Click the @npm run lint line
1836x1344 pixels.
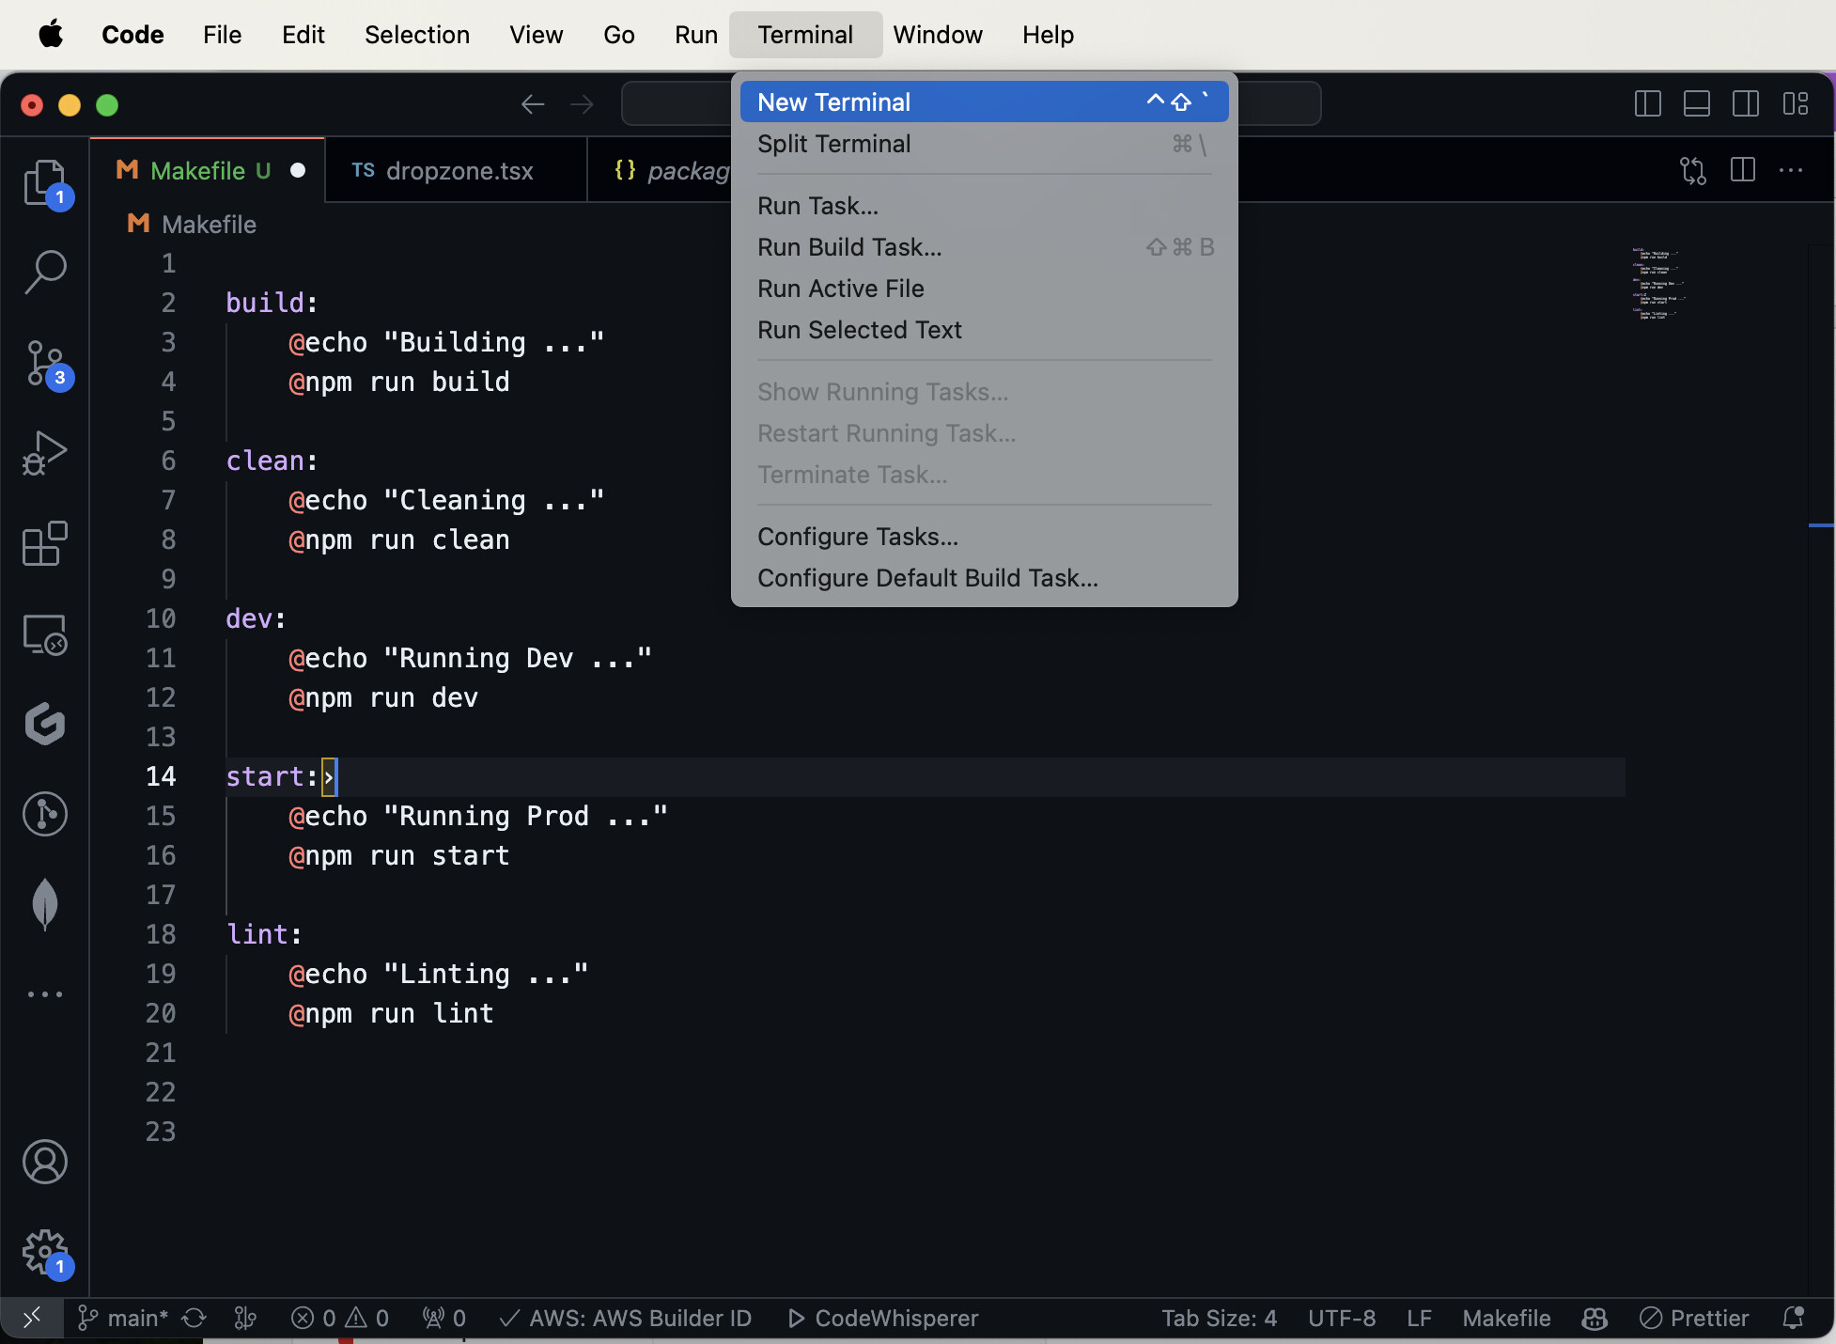pyautogui.click(x=391, y=1013)
